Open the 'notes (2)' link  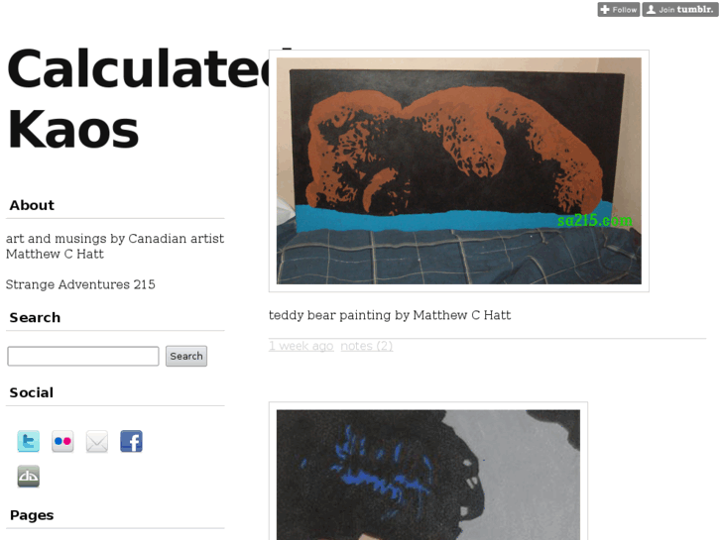pyautogui.click(x=367, y=346)
